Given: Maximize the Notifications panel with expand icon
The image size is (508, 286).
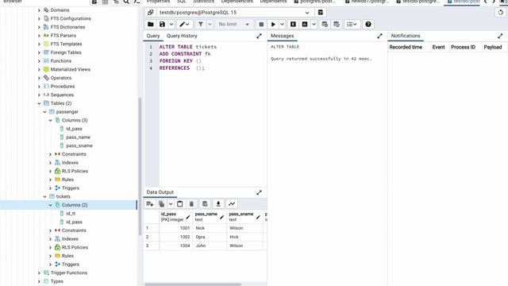Looking at the screenshot, I should 500,36.
